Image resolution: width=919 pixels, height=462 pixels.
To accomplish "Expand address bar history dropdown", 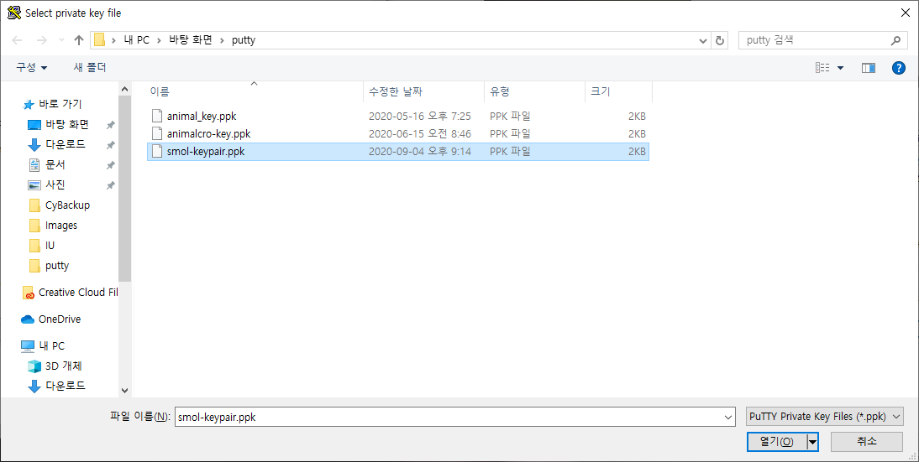I will point(703,40).
